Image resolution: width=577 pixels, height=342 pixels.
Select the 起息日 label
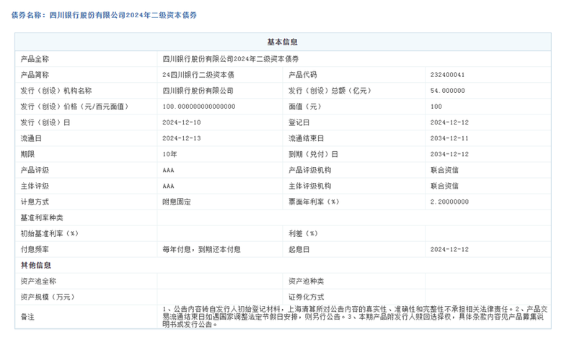(299, 249)
